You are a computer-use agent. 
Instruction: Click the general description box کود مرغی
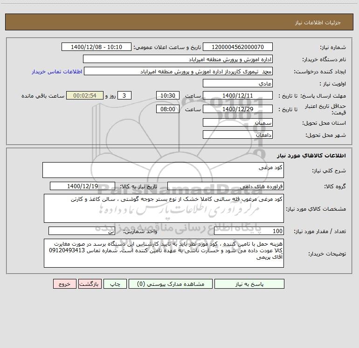(163, 170)
